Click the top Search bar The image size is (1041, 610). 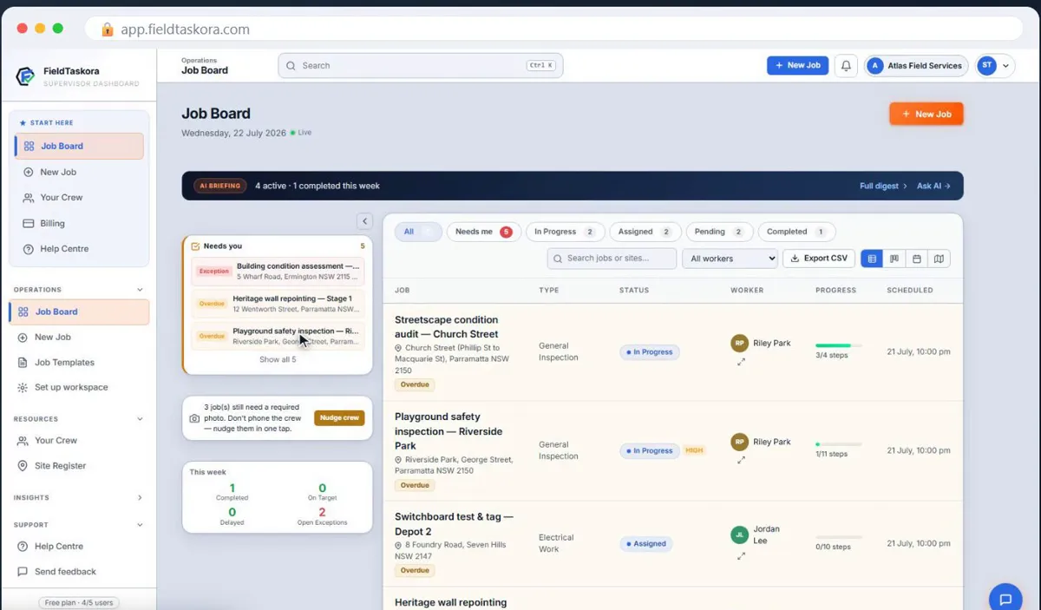click(421, 66)
